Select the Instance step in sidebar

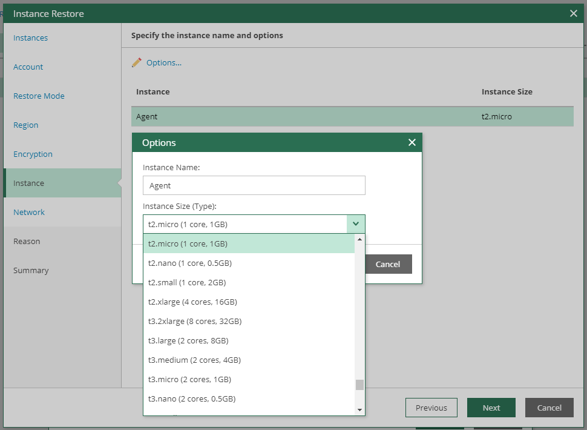[62, 183]
